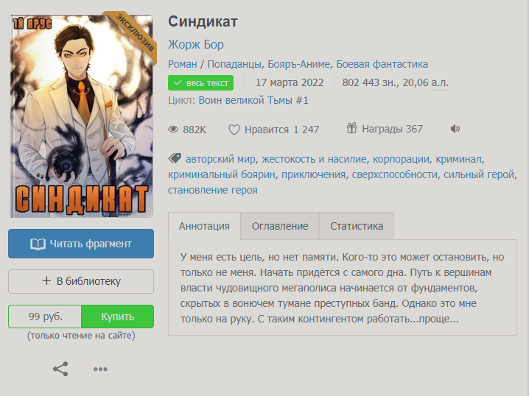Click the speaker audio icon
This screenshot has width=529, height=396.
[455, 129]
